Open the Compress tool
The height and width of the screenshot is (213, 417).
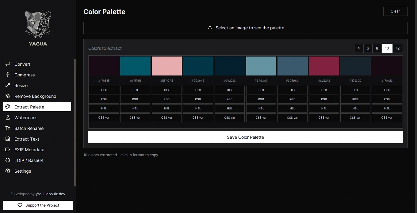click(x=37, y=75)
